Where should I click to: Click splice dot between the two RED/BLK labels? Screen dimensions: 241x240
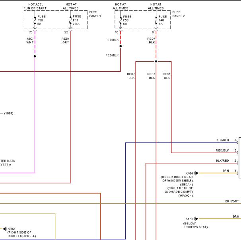(120, 46)
